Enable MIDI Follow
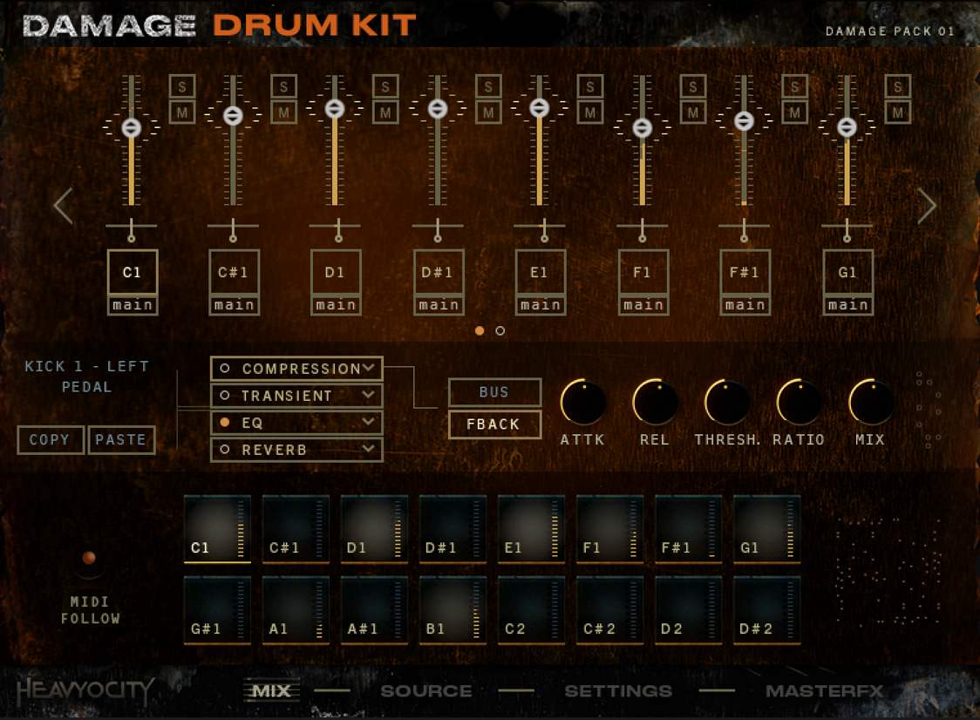Image resolution: width=980 pixels, height=720 pixels. pos(88,559)
